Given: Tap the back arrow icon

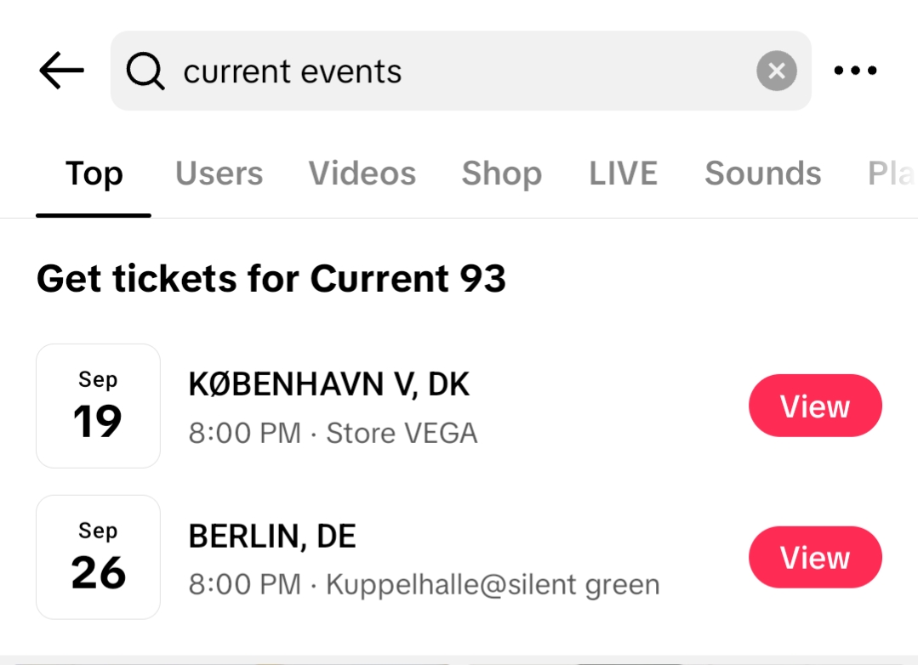Looking at the screenshot, I should coord(61,71).
